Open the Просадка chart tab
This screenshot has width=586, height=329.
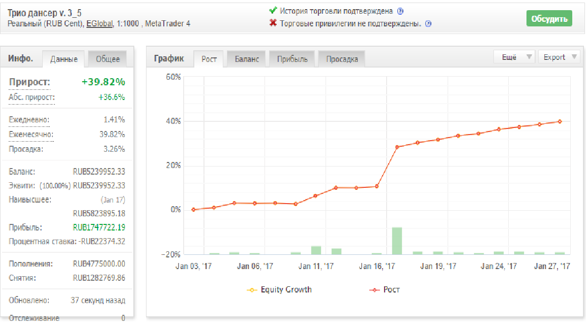(x=342, y=59)
